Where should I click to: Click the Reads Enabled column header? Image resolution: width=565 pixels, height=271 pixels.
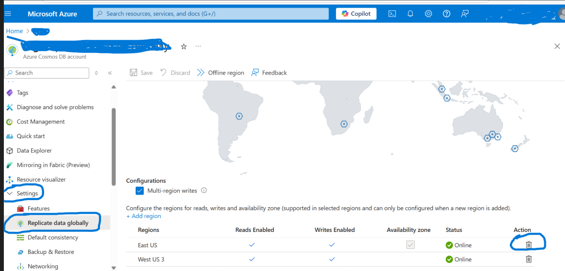(x=255, y=230)
